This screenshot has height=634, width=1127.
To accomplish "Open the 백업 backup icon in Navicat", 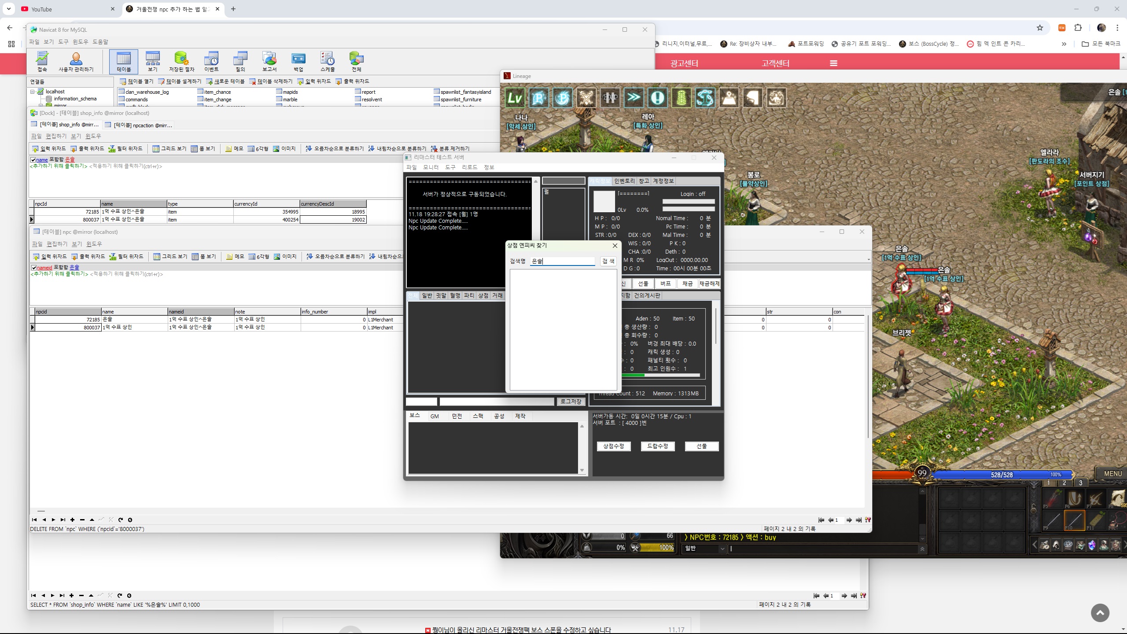I will 298,61.
